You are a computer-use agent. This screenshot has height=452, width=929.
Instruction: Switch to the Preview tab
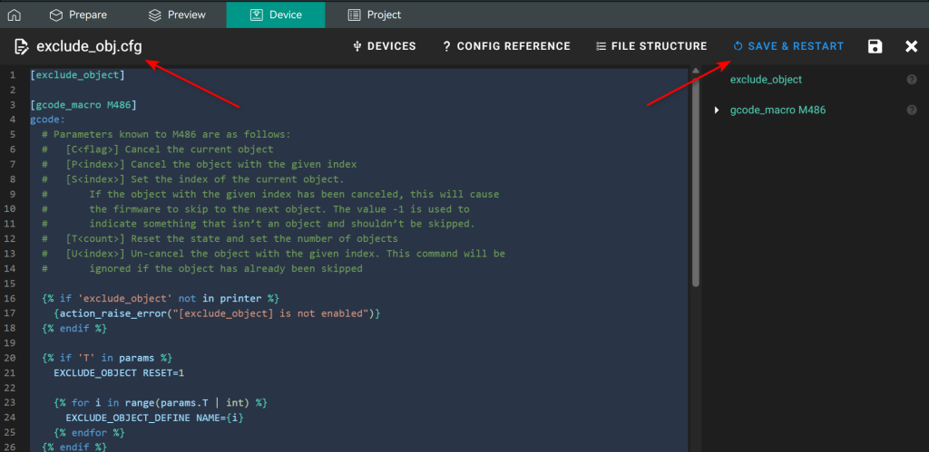(176, 14)
